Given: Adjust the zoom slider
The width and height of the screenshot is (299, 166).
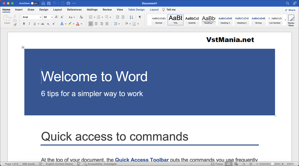Looking at the screenshot, I should 272,164.
